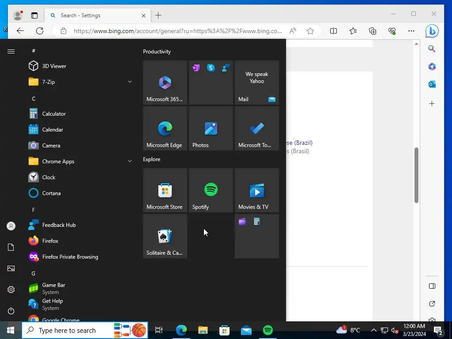Open a new Edge tab
The image size is (452, 339).
tap(158, 15)
